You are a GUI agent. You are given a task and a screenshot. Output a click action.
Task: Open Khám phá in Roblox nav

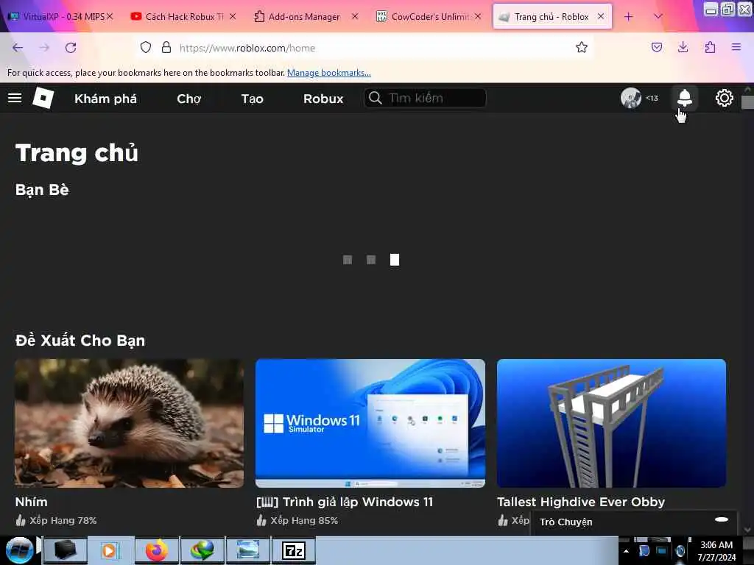[106, 99]
